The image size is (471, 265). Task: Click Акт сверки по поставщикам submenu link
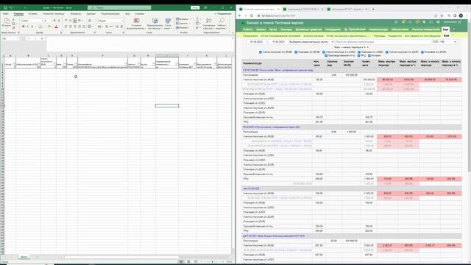coord(422,36)
